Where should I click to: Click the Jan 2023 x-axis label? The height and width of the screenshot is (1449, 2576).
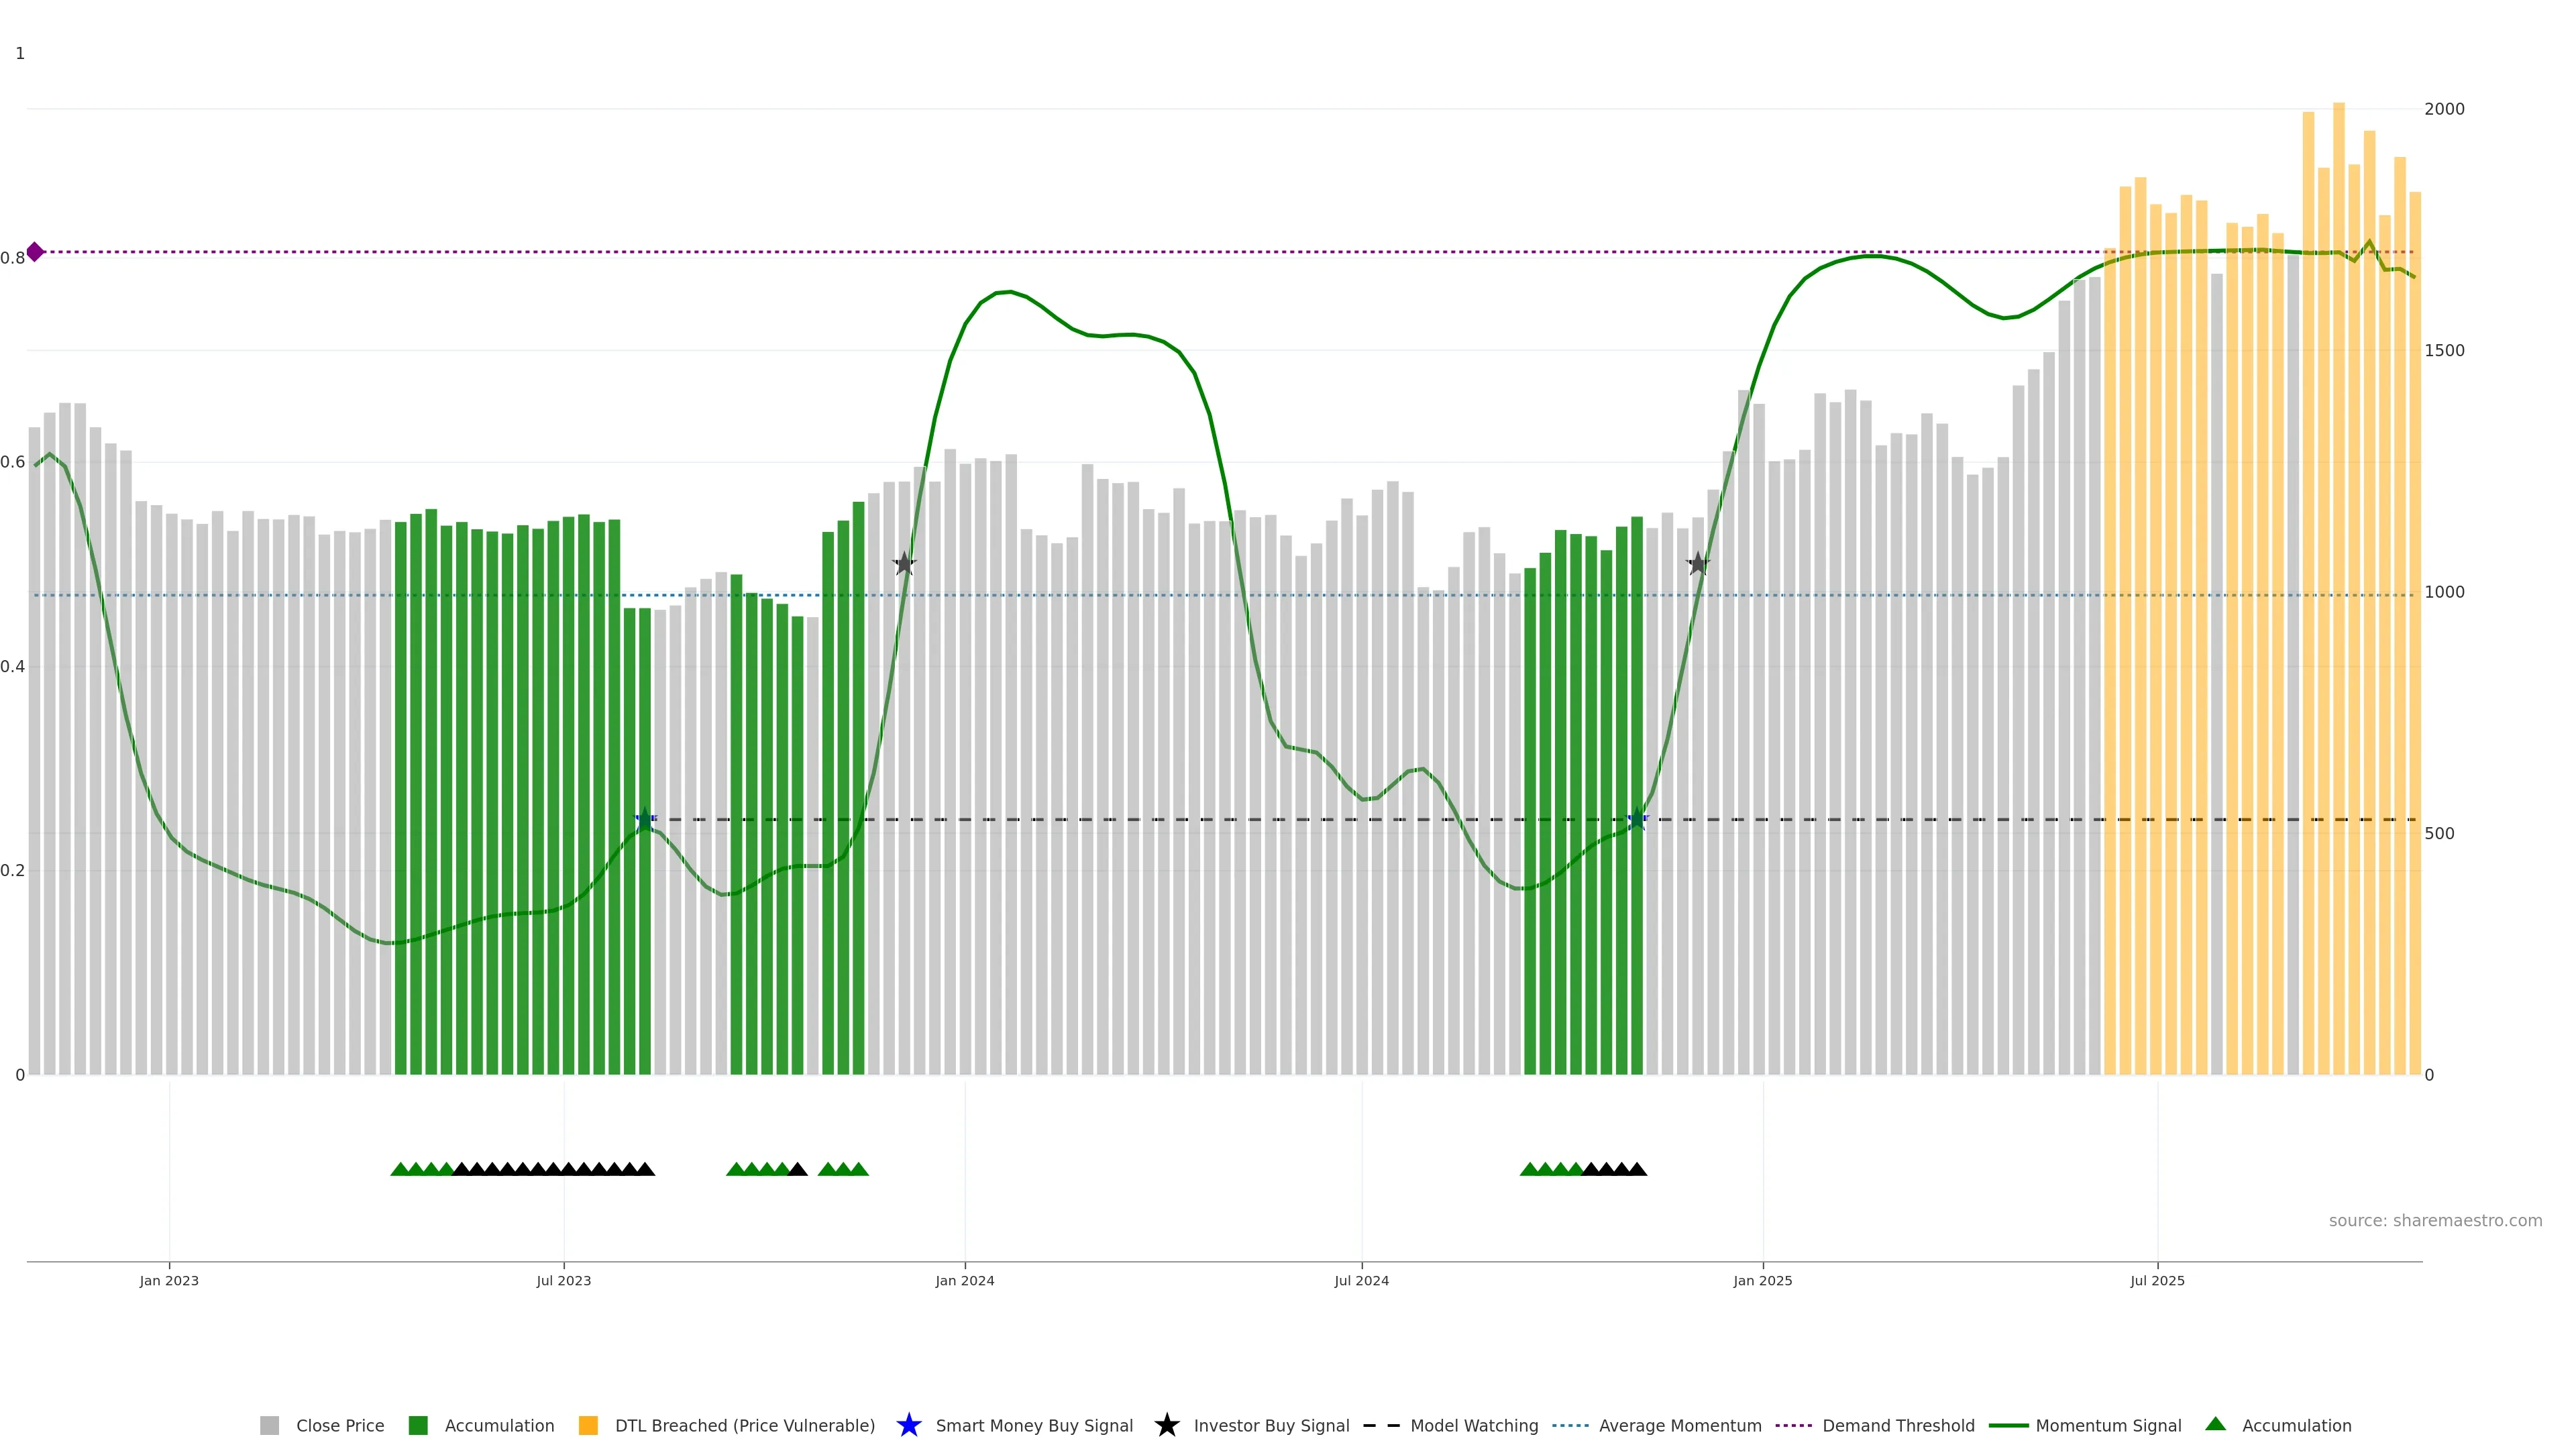click(169, 1280)
